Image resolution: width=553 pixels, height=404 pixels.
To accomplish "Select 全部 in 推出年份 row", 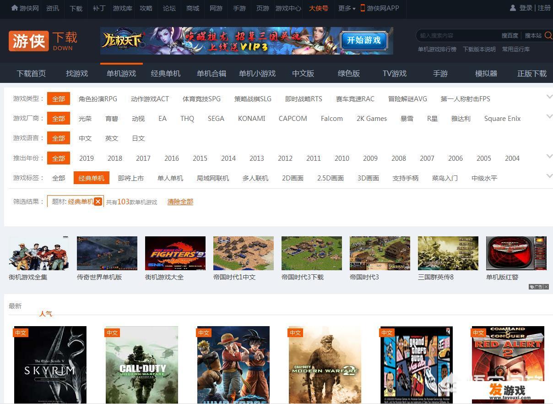I will coord(59,158).
